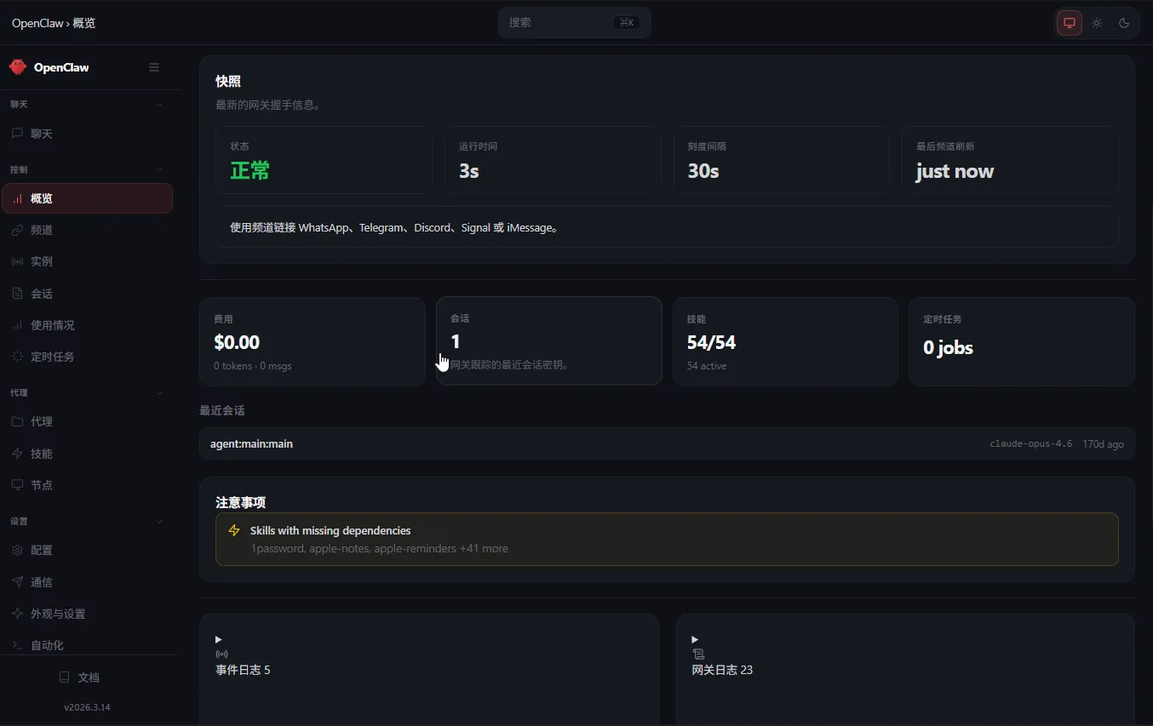Click the v2026.3.14 version text
1153x726 pixels.
87,707
